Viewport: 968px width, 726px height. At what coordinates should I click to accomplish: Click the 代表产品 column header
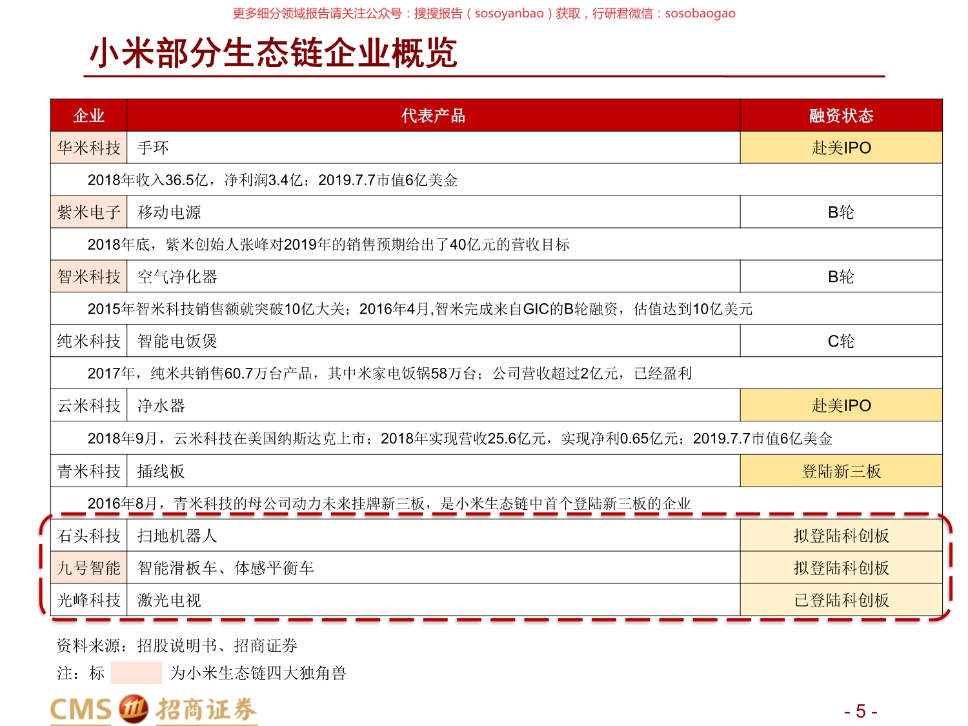(x=434, y=116)
